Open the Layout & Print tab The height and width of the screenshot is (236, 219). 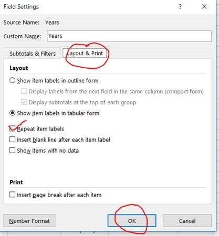[85, 53]
